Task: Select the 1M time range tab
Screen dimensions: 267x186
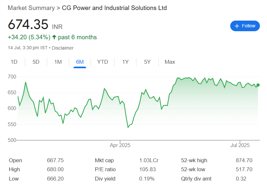Action: pos(58,62)
